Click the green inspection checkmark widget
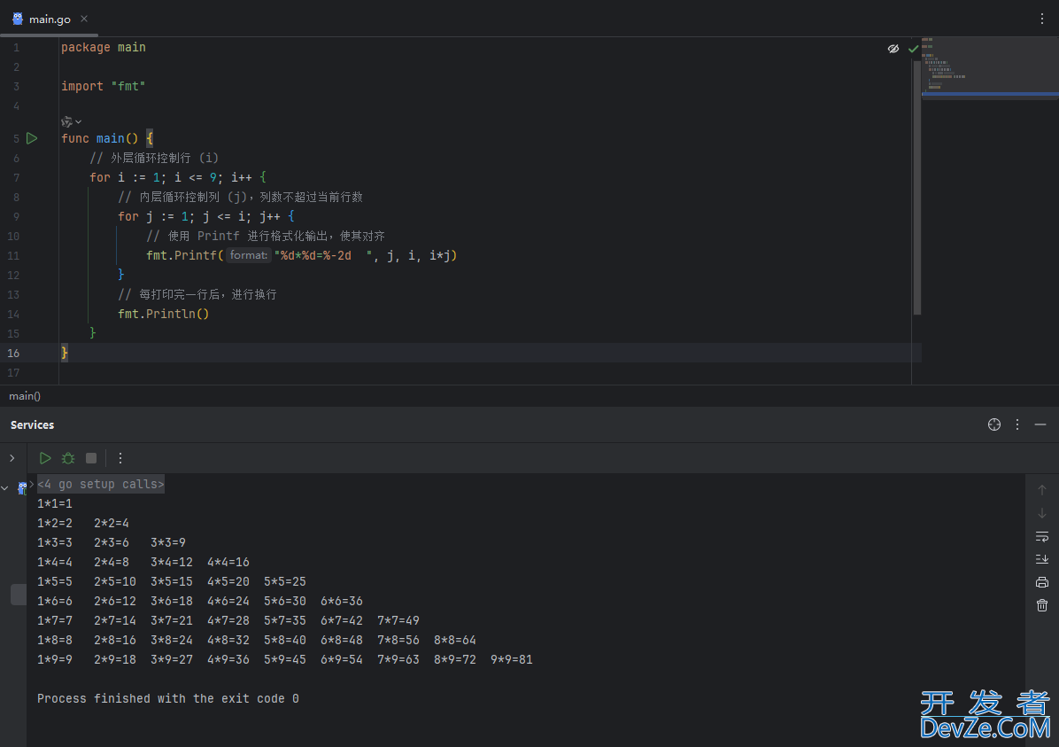 click(913, 49)
